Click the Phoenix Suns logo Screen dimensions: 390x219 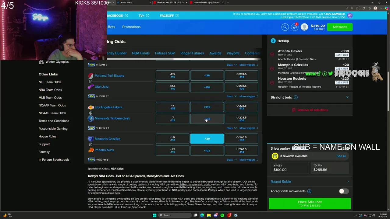(91, 150)
